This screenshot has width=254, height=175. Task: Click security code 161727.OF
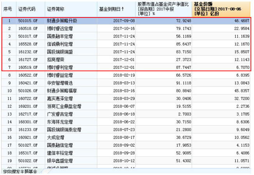28,60
